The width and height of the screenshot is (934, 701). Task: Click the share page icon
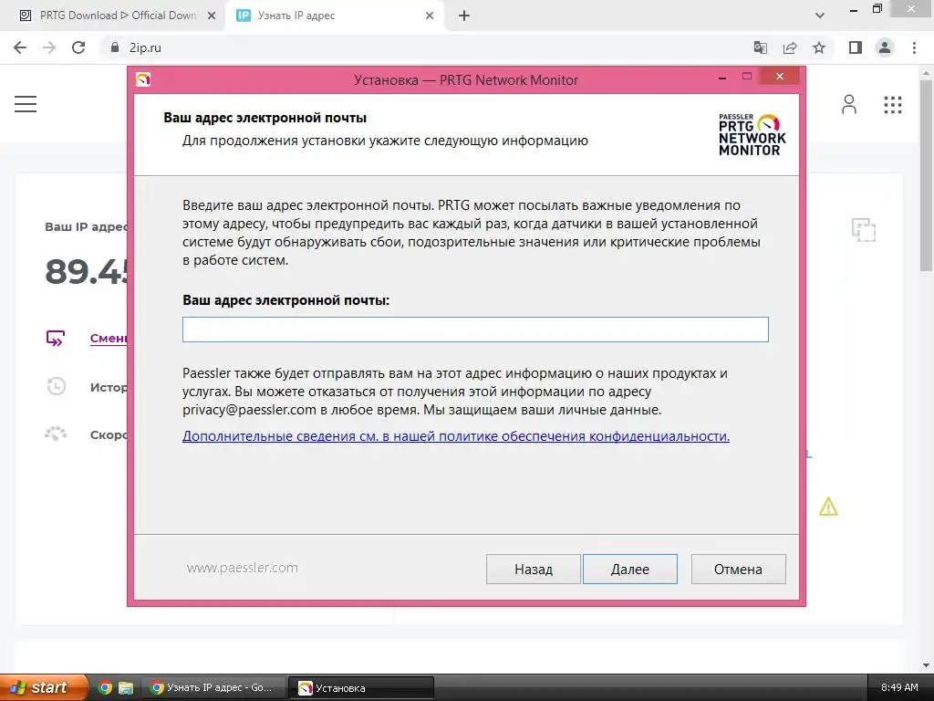[790, 47]
